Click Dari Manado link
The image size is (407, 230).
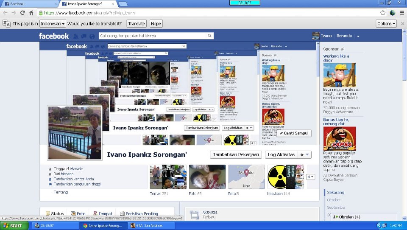(x=63, y=174)
